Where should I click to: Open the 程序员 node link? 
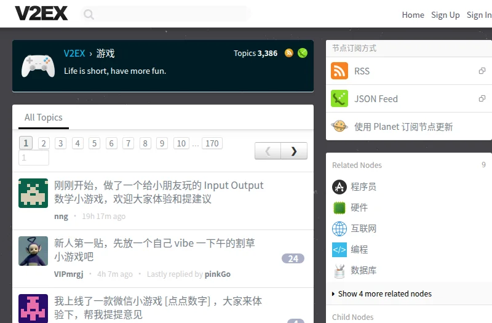[x=363, y=187]
